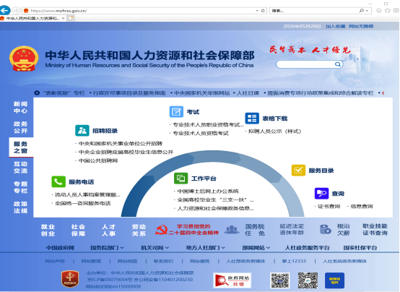
Task: Open the 专业技术人员资格考试 link
Action: click(201, 133)
